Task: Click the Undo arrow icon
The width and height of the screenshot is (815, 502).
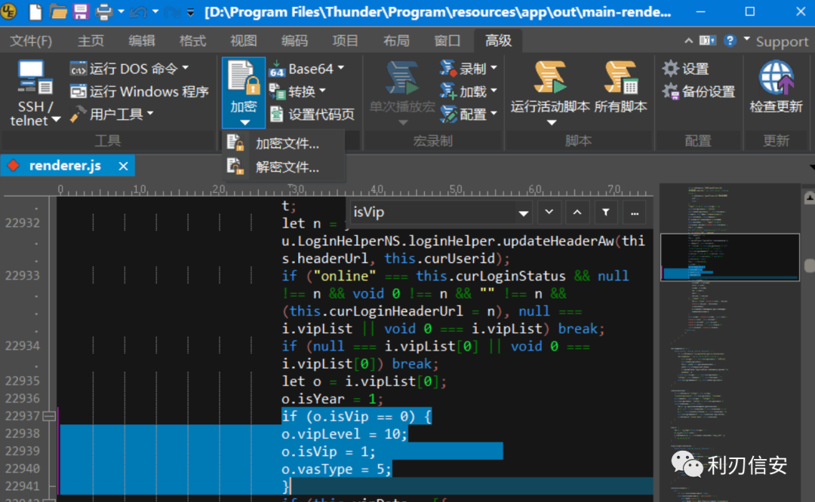Action: tap(138, 11)
